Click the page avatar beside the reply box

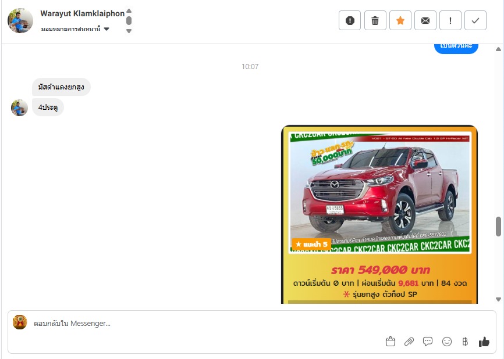(20, 322)
